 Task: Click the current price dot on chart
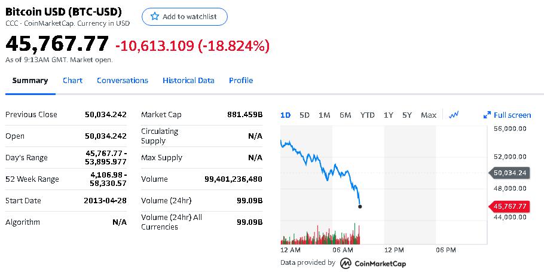click(360, 207)
